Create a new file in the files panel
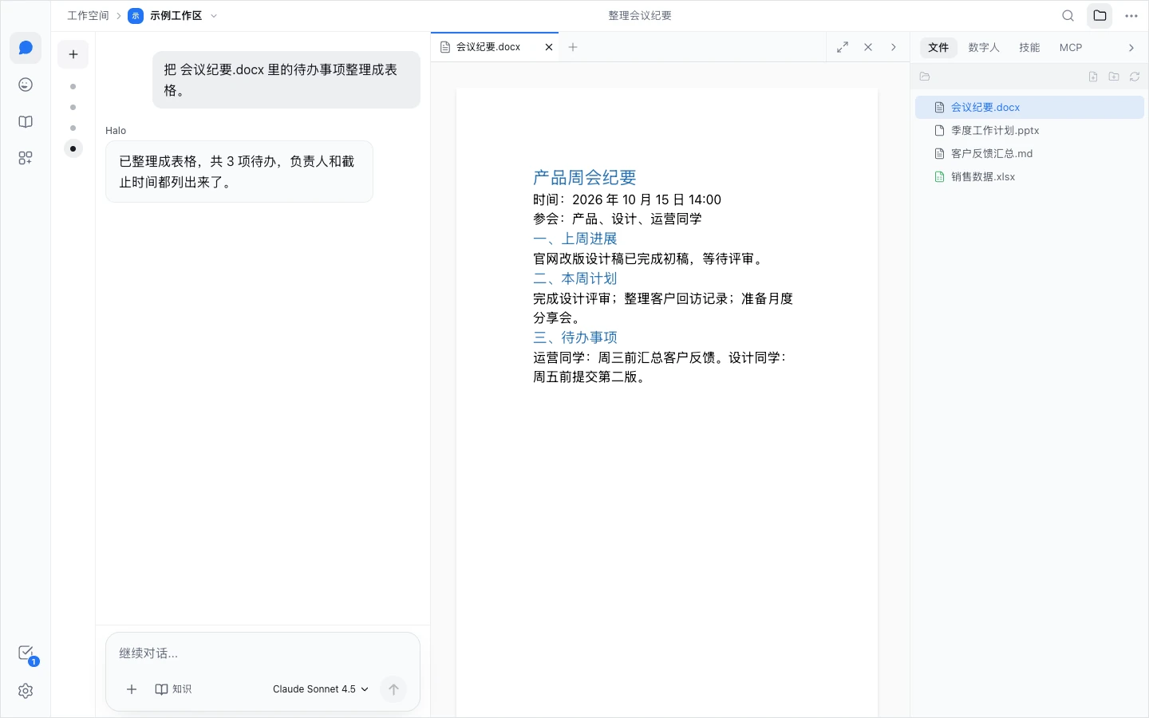The width and height of the screenshot is (1149, 718). pyautogui.click(x=1093, y=77)
